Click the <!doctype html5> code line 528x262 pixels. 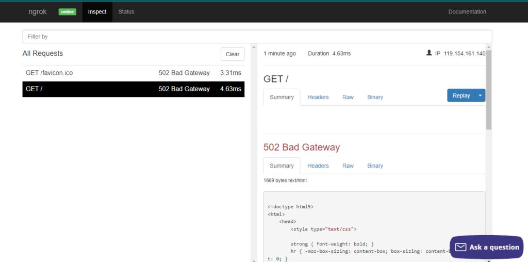pos(291,207)
